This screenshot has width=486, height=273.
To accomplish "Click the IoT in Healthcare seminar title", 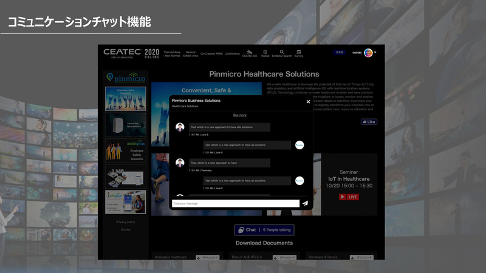I will tap(349, 179).
